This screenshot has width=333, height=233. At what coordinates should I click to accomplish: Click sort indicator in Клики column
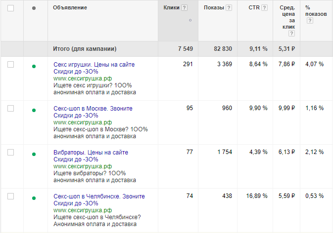pos(190,20)
